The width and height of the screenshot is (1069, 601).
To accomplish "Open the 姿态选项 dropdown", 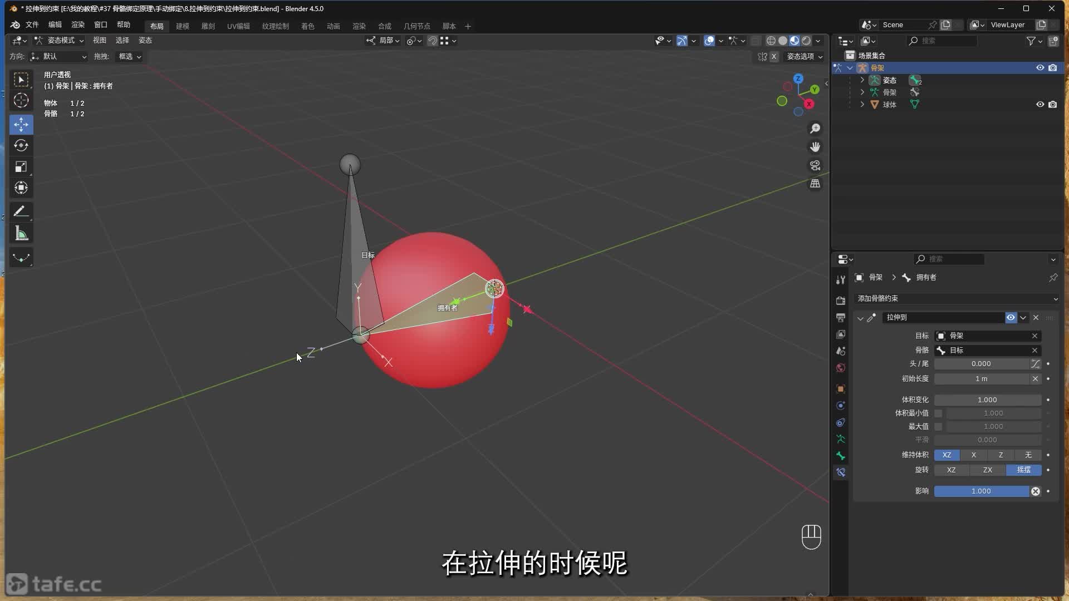I will [804, 56].
